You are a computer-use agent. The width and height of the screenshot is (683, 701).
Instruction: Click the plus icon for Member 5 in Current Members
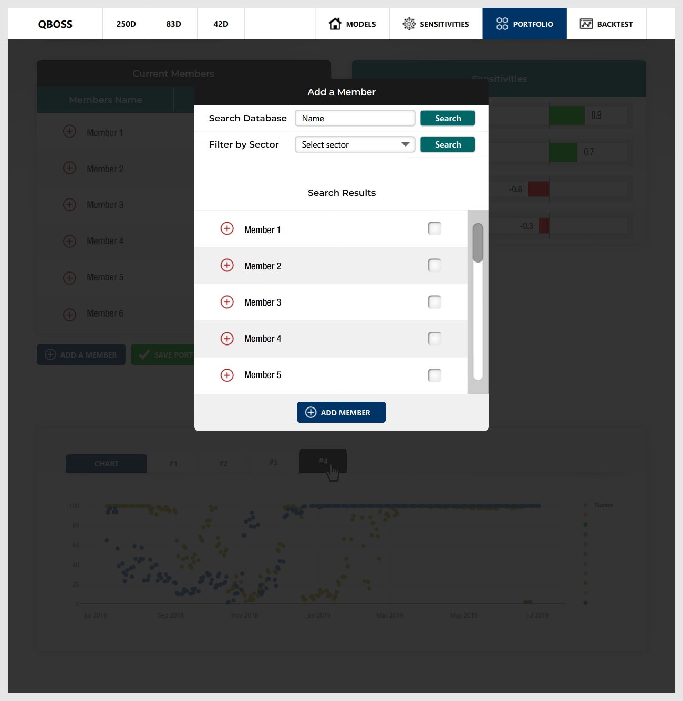click(70, 278)
